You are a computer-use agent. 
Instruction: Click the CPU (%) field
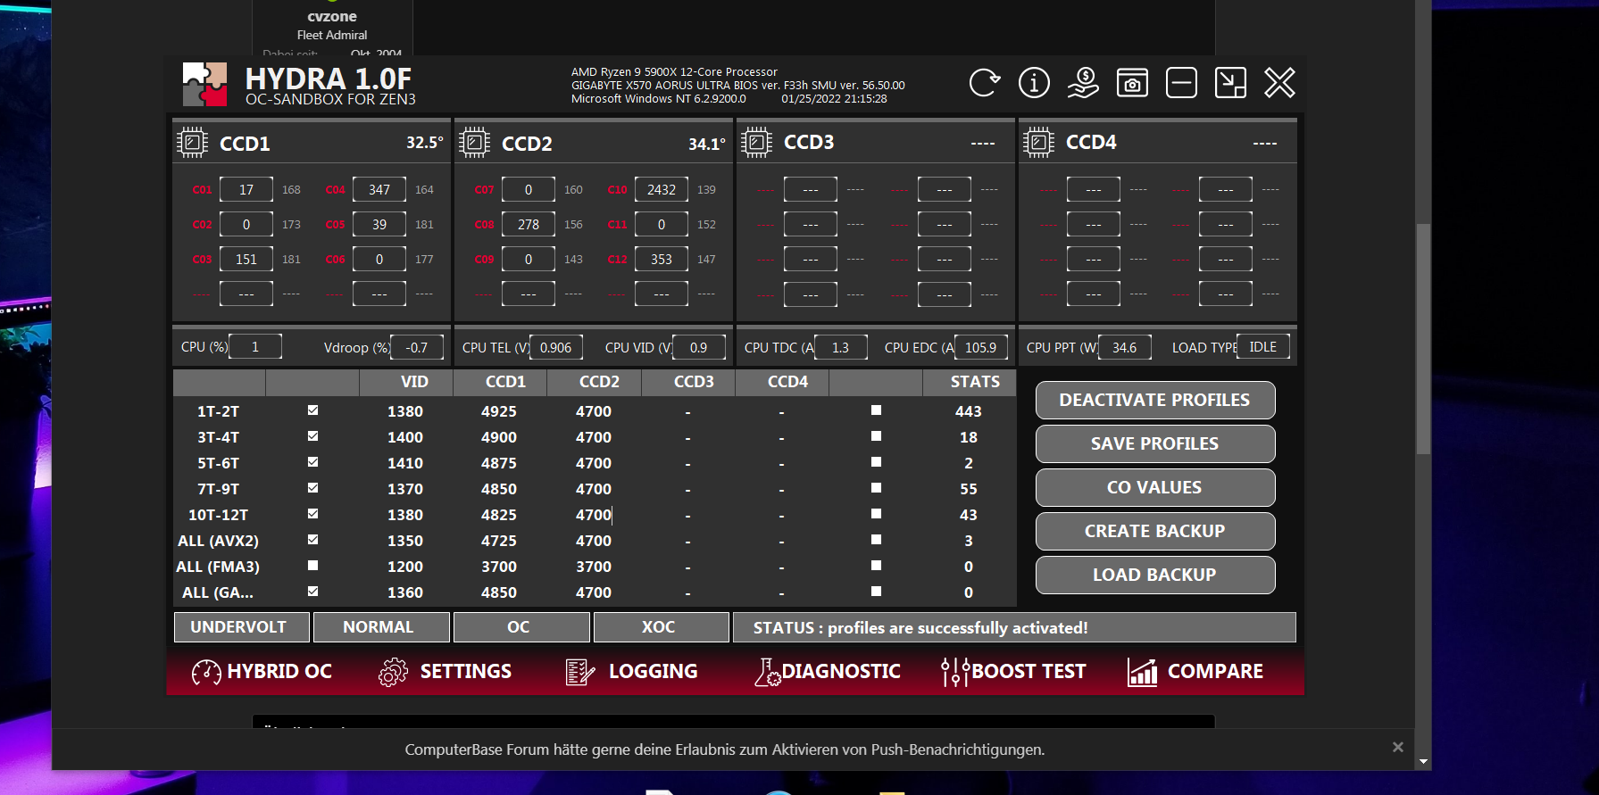(x=255, y=347)
